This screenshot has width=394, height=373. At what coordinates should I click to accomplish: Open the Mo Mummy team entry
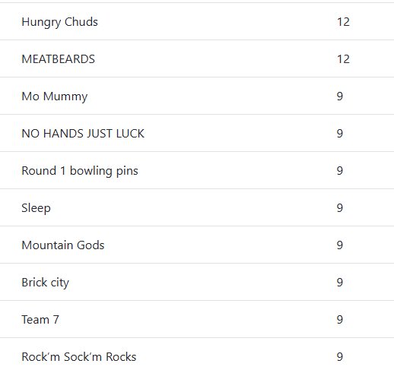coord(55,96)
